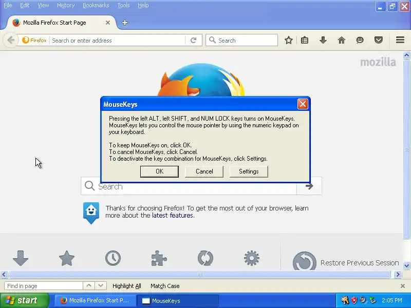Click the Windows start button
The image size is (411, 308).
click(24, 300)
